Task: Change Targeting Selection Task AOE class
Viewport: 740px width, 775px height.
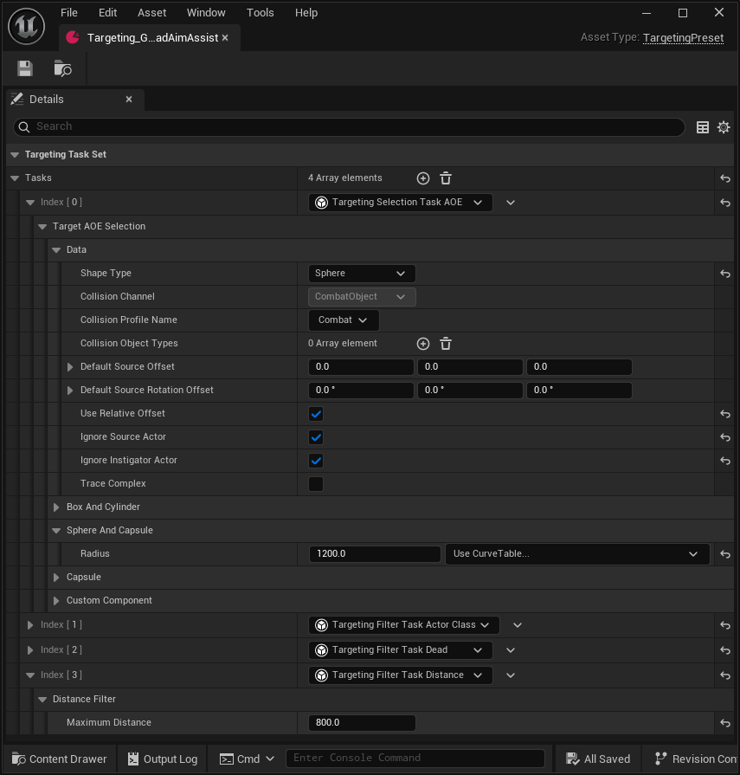Action: [400, 202]
